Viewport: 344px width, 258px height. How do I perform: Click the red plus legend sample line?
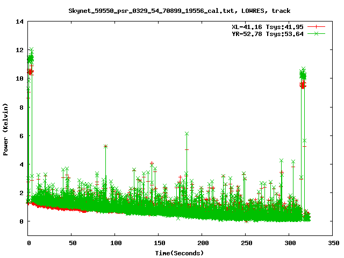point(316,27)
